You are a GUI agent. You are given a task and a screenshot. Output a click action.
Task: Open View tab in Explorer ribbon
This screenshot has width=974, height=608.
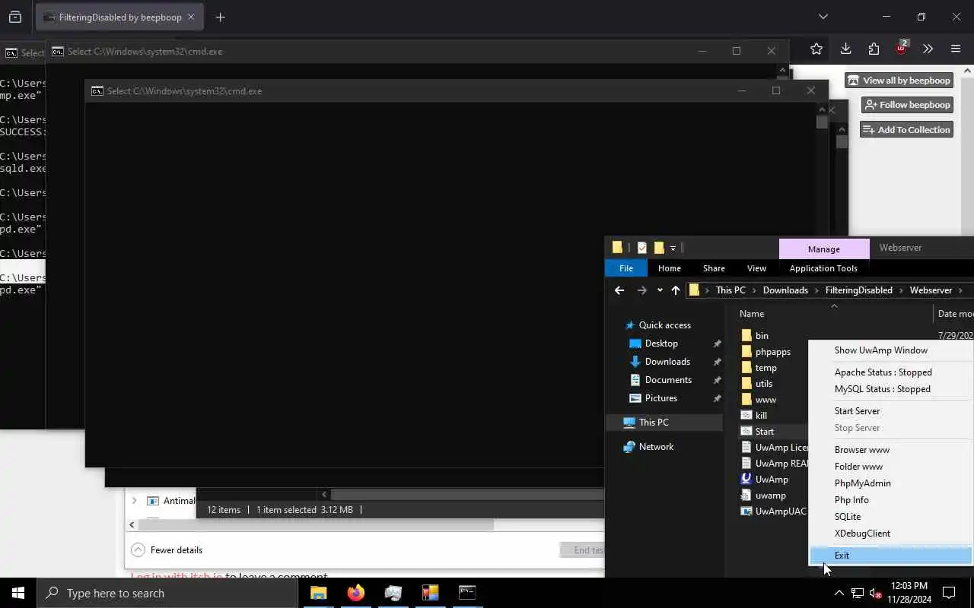(x=756, y=268)
